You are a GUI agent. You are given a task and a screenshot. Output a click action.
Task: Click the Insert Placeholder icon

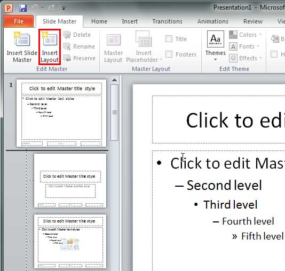coord(144,39)
